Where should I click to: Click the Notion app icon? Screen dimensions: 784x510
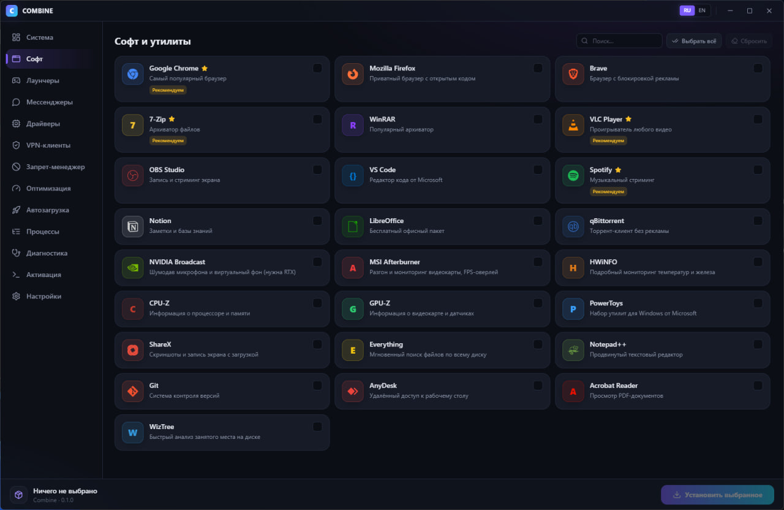[132, 227]
